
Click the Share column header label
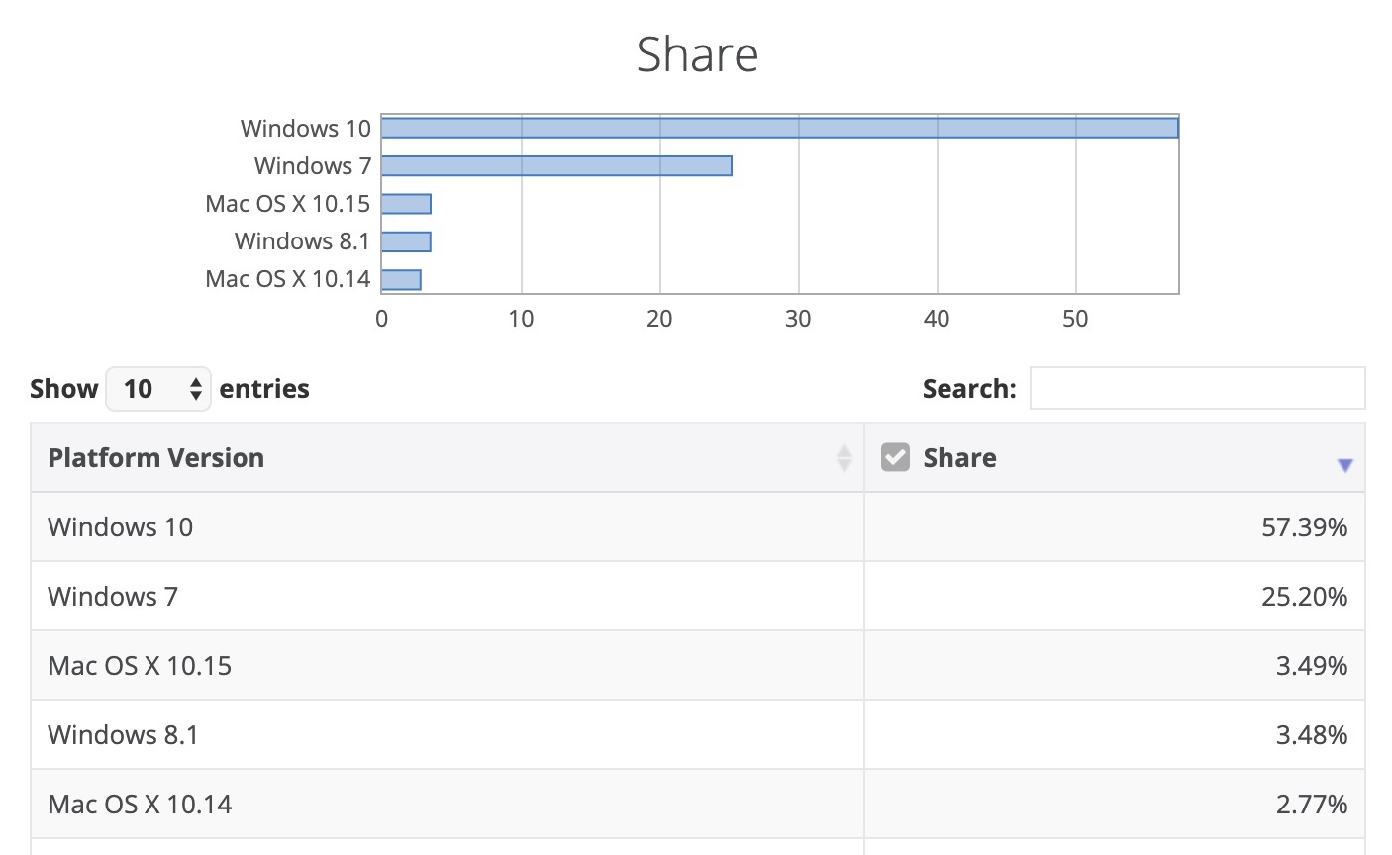(x=959, y=458)
